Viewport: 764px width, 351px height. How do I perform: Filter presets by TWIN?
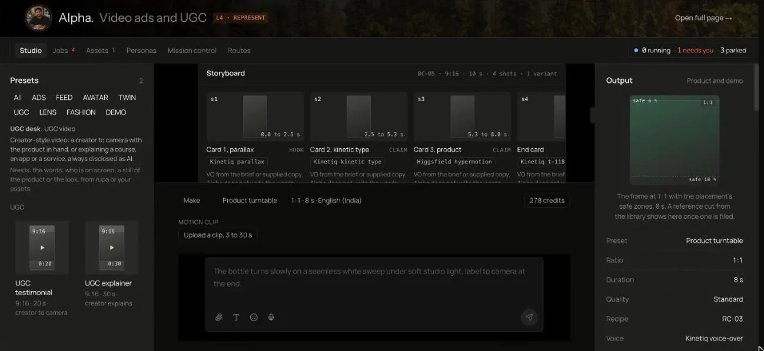click(127, 98)
